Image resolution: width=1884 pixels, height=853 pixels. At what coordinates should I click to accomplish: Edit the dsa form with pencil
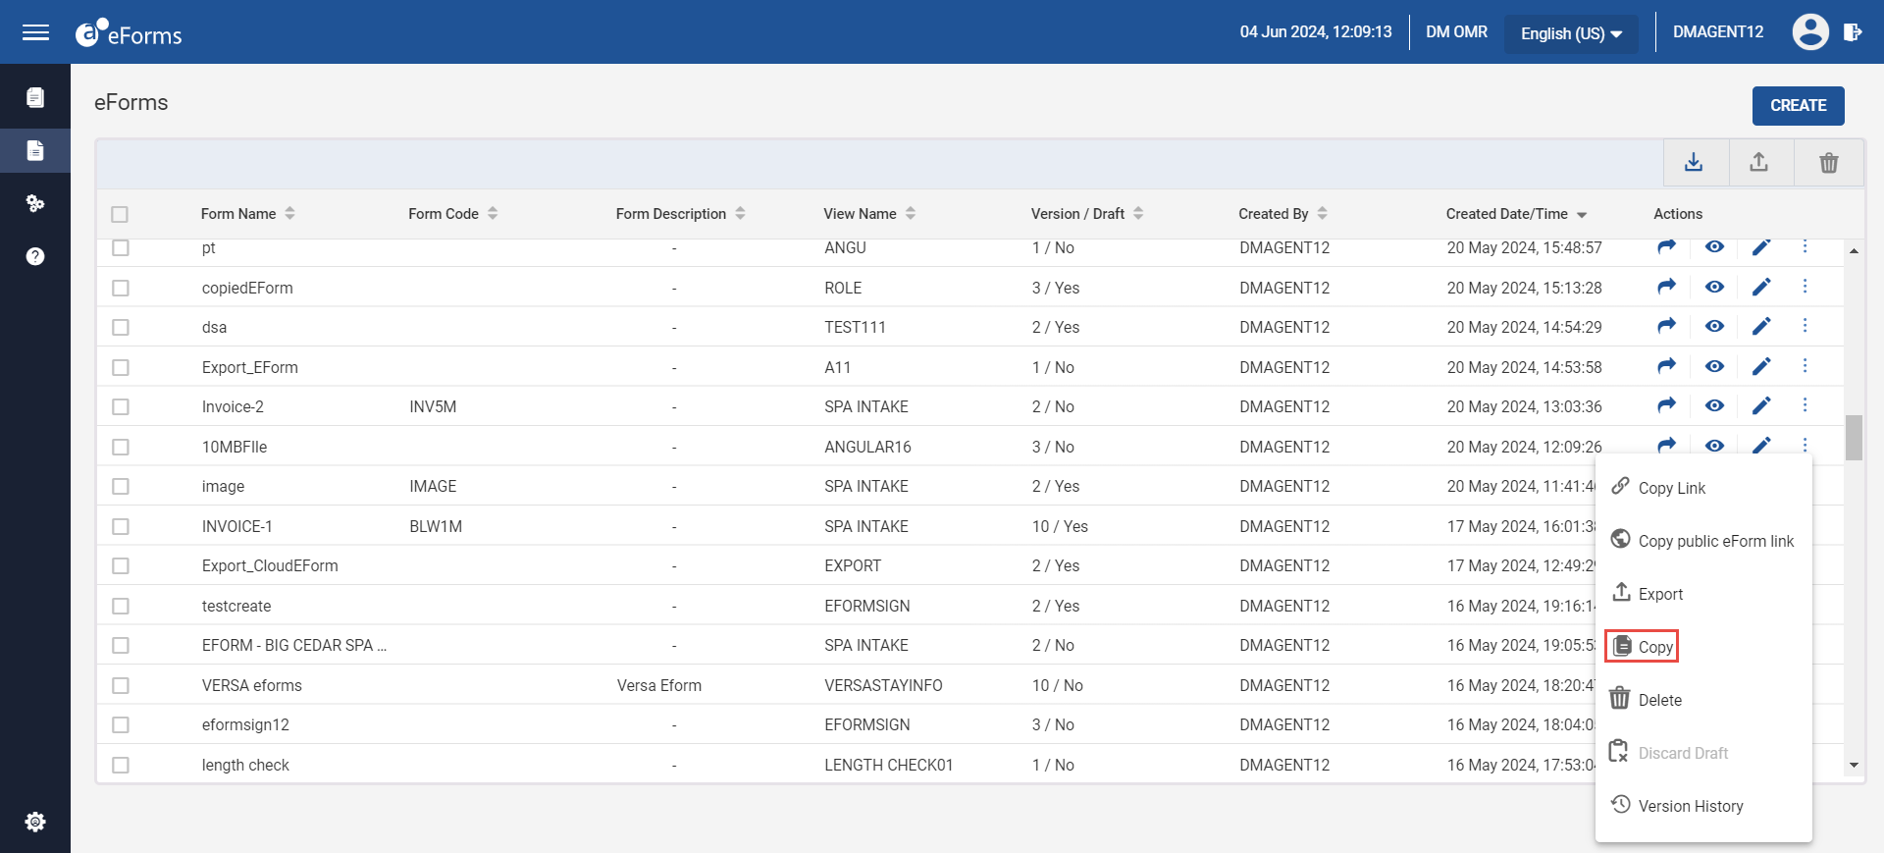click(x=1761, y=326)
